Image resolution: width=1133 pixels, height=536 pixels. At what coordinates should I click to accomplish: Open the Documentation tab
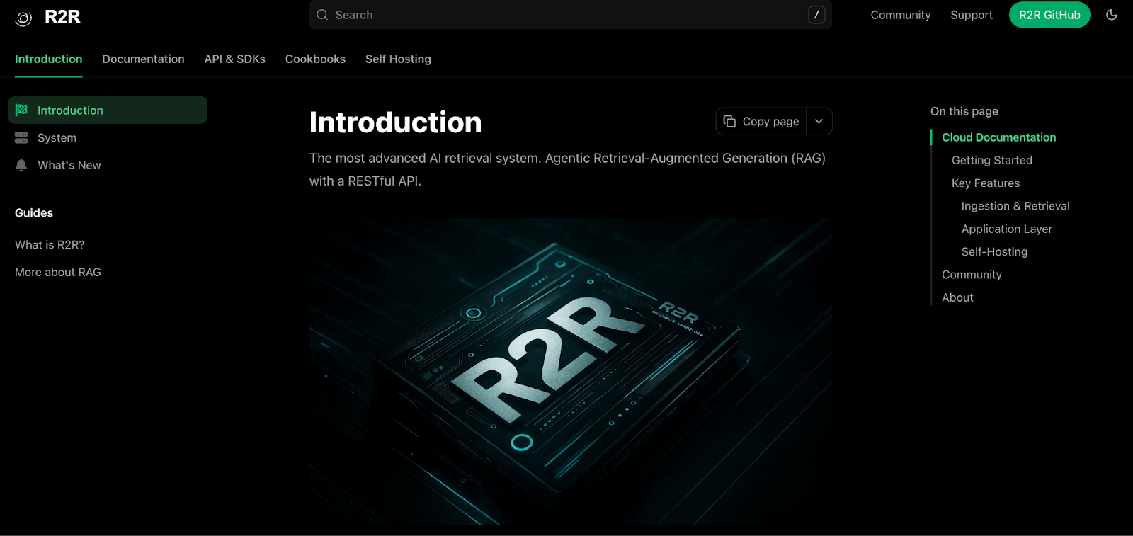pyautogui.click(x=143, y=59)
